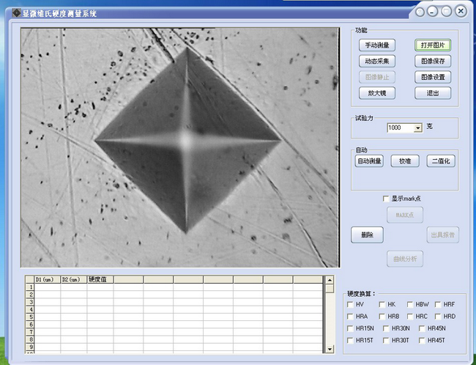Viewport: 476px width, 365px height.
Task: Click the 手动测量 manual measure button
Action: pos(376,45)
